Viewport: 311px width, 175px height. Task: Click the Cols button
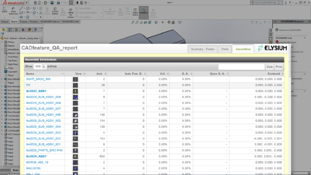coord(270,67)
